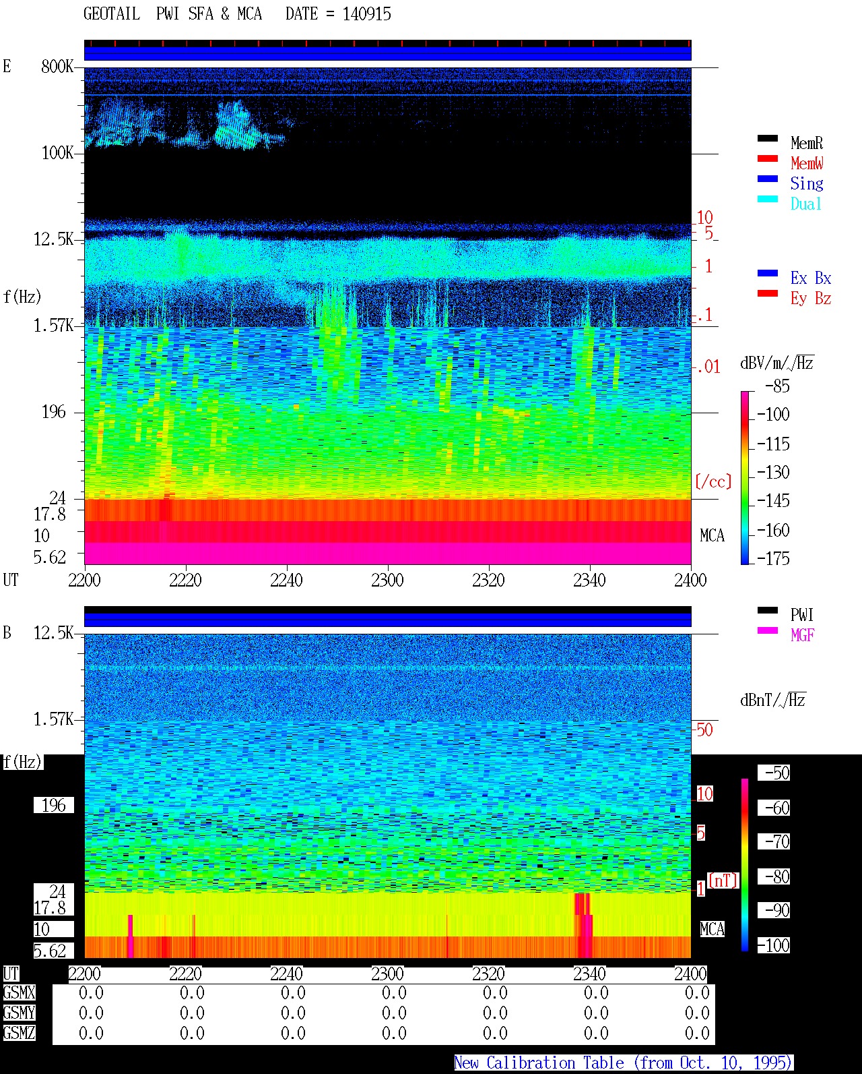Open the New Calibration Table link
862x1074 pixels.
(624, 1063)
